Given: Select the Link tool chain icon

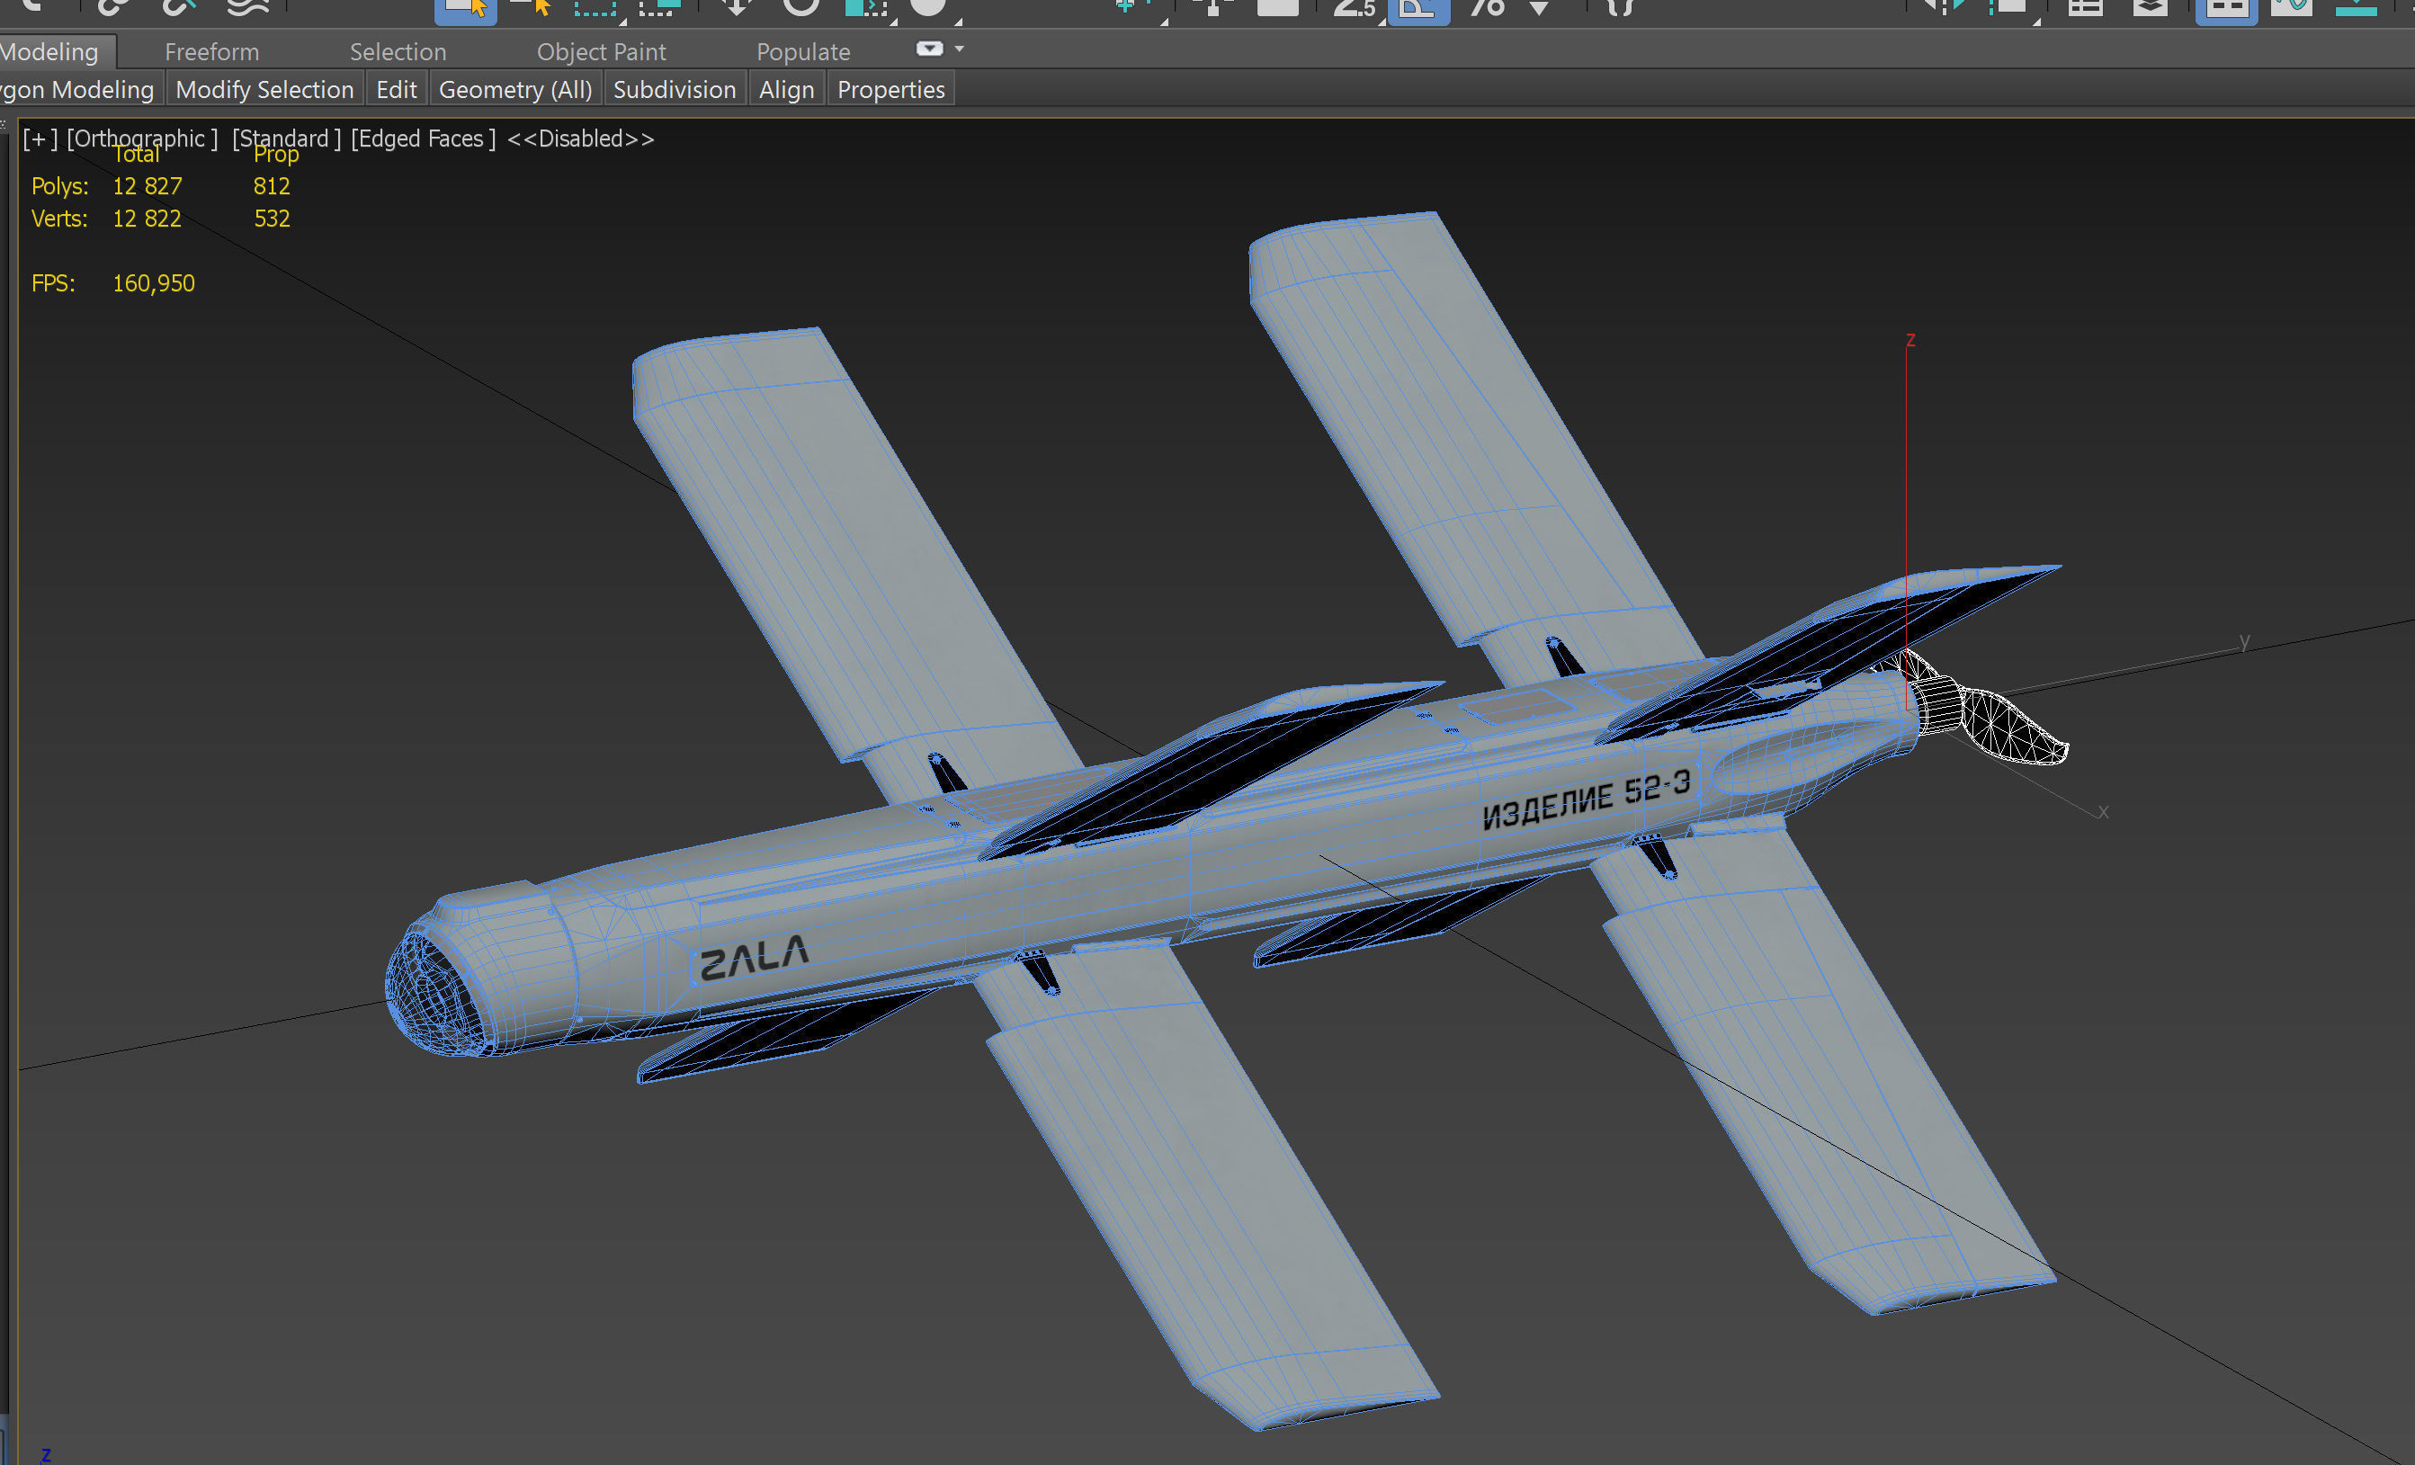Looking at the screenshot, I should click(x=112, y=8).
